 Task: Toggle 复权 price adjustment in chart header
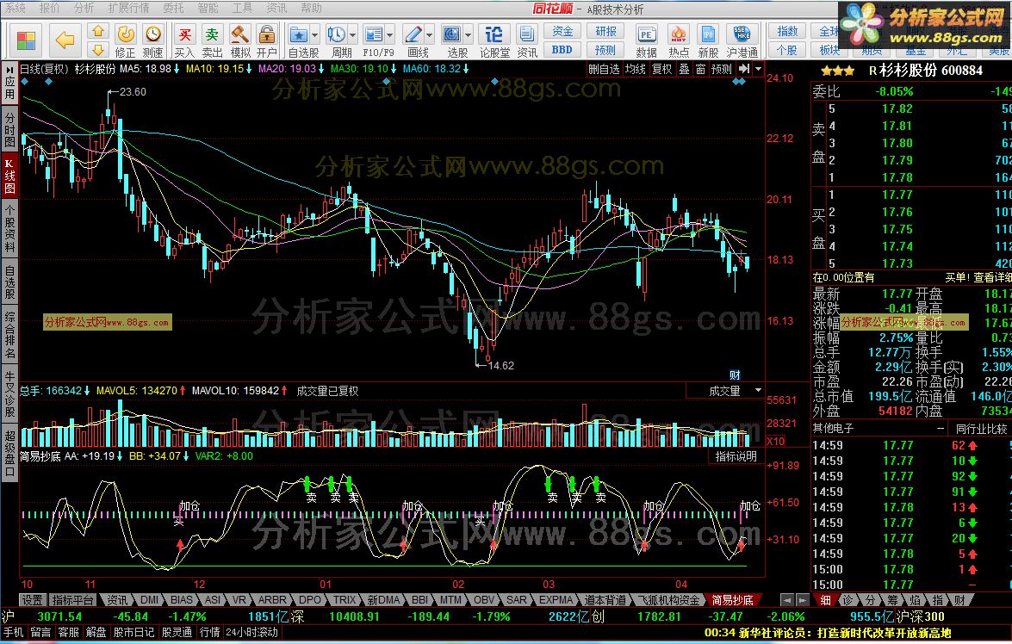coord(661,69)
